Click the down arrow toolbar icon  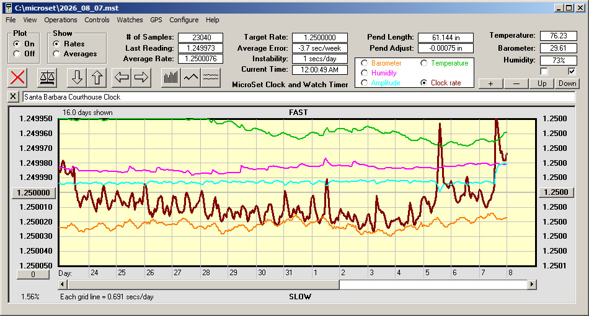[77, 77]
